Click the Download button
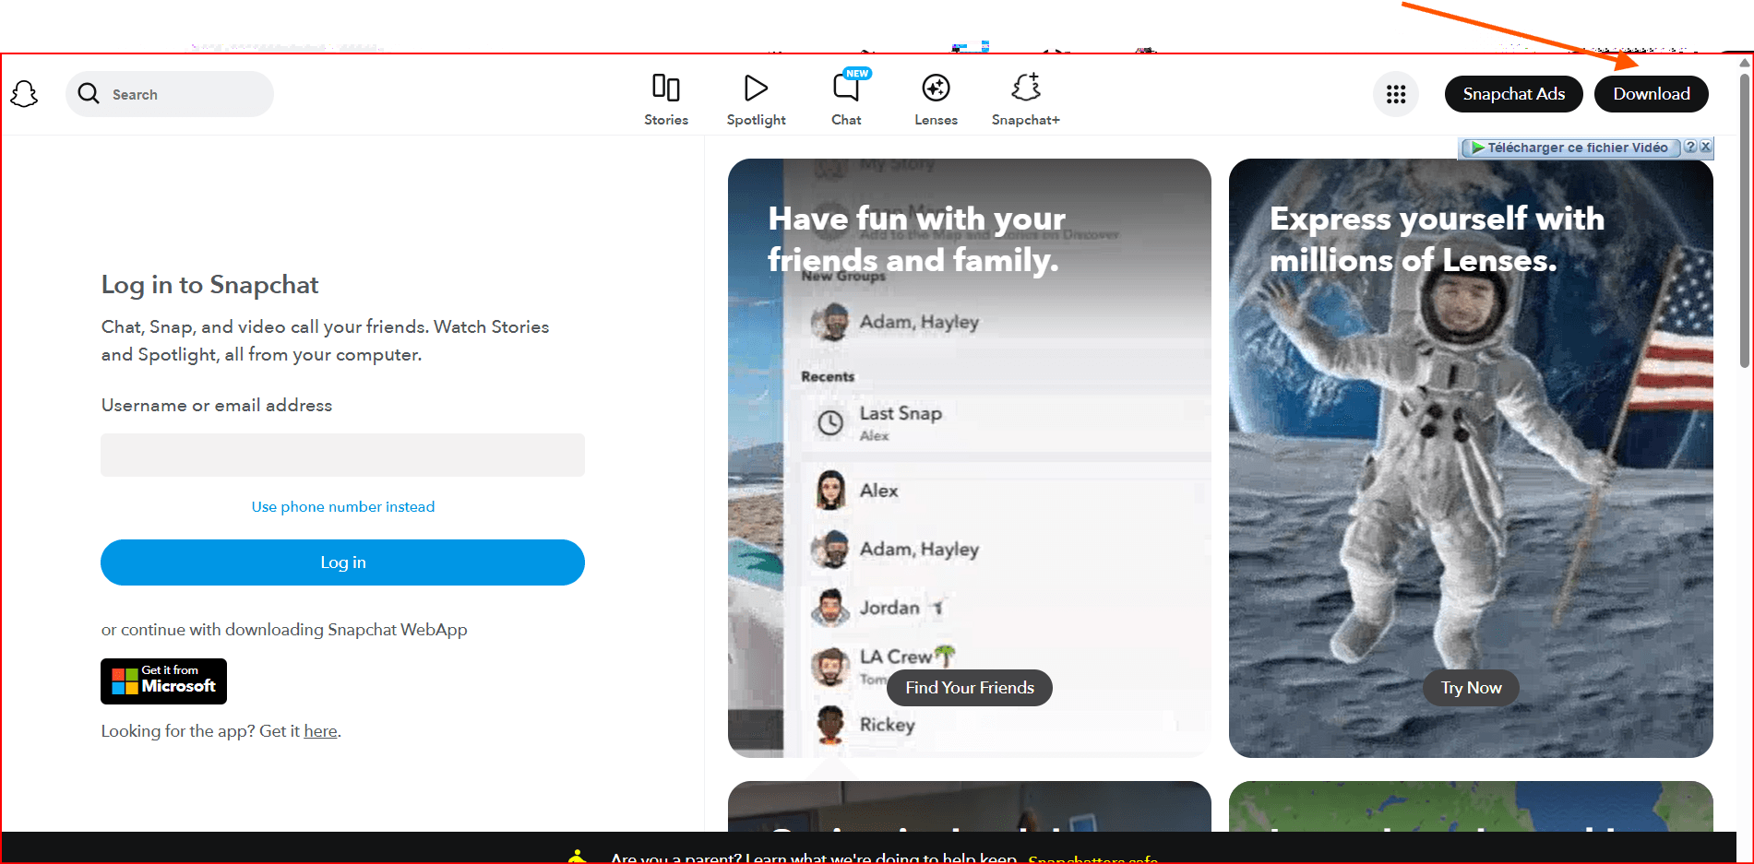The image size is (1754, 864). tap(1651, 94)
